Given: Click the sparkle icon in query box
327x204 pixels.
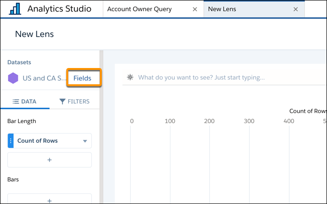Looking at the screenshot, I should pos(130,77).
